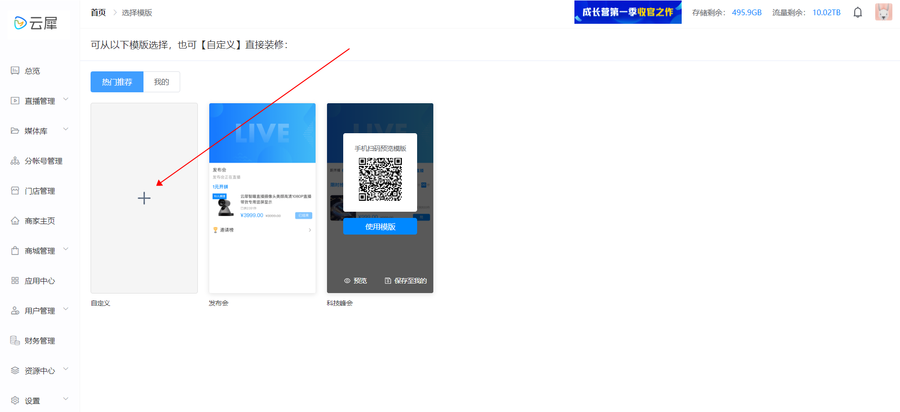Click the QR code for mobile preview
The width and height of the screenshot is (900, 412).
coord(380,179)
